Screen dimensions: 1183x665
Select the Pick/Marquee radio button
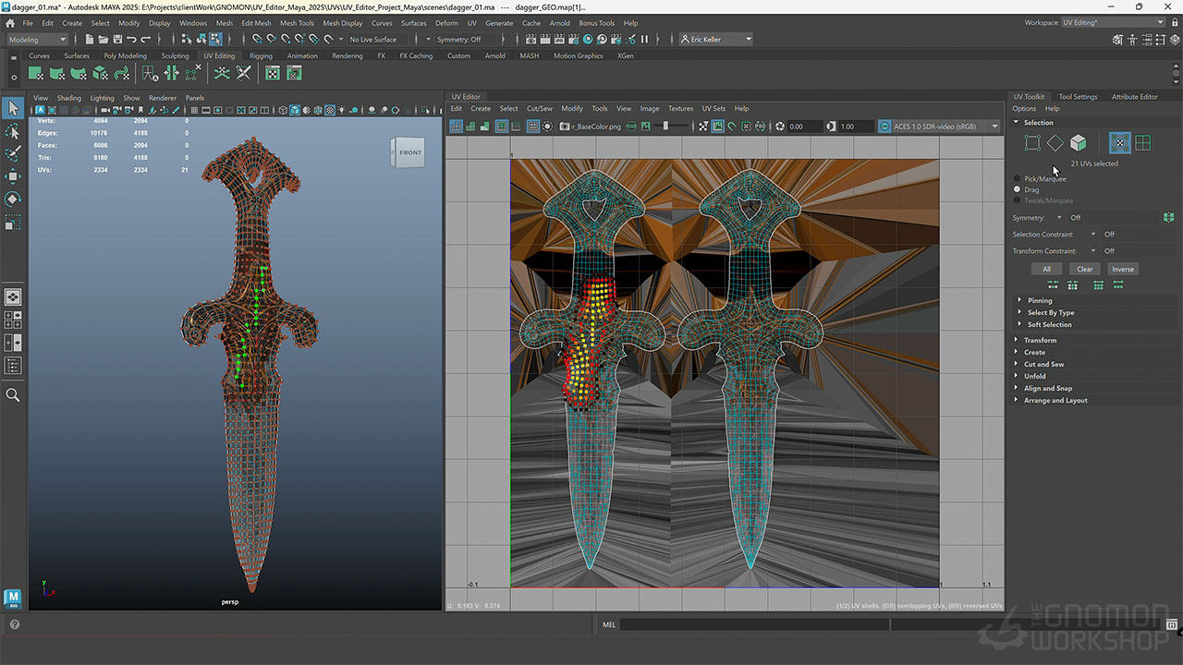coord(1018,179)
